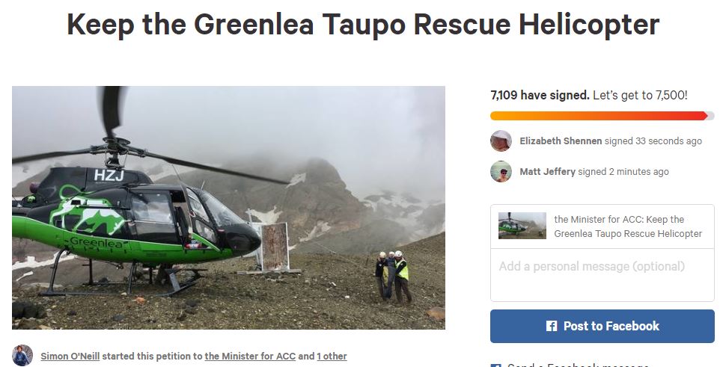Open Simon O'Neill's profile link

point(70,356)
